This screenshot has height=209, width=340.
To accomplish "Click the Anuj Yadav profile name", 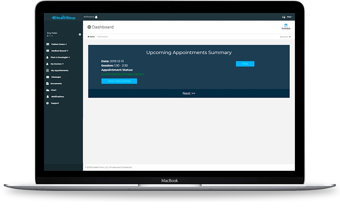I will [52, 33].
